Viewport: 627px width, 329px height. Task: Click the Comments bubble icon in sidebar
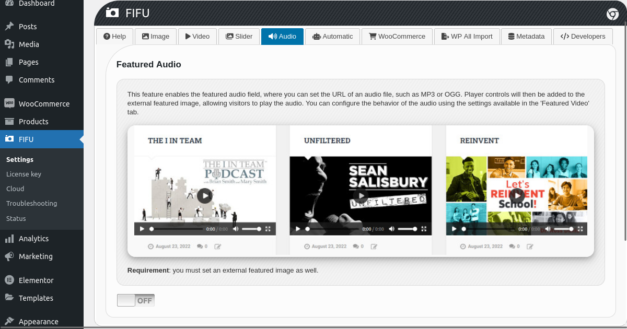pos(9,80)
